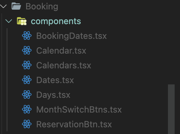180x134 pixels.
Task: Click the React icon beside Calendars.tsx
Action: pyautogui.click(x=27, y=65)
